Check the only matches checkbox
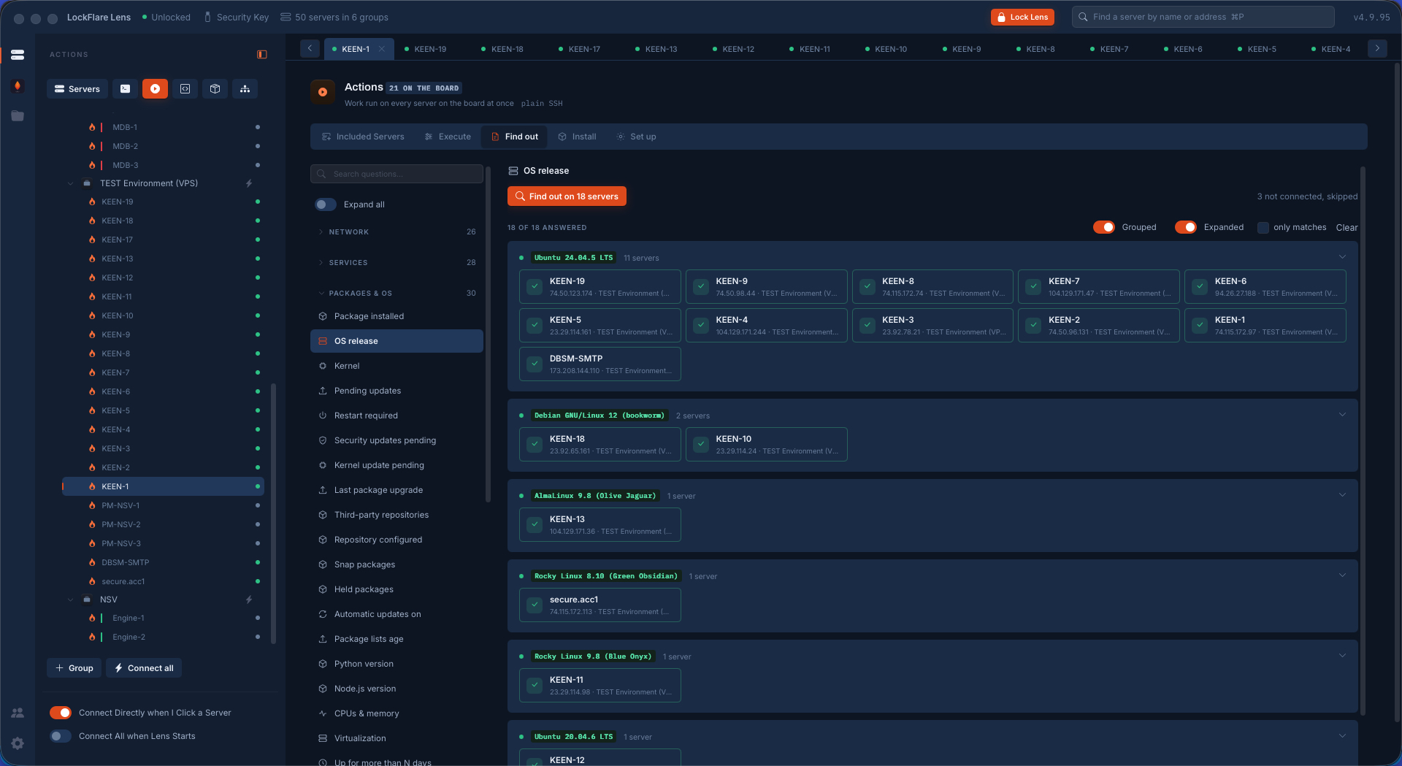Image resolution: width=1402 pixels, height=766 pixels. pyautogui.click(x=1263, y=228)
